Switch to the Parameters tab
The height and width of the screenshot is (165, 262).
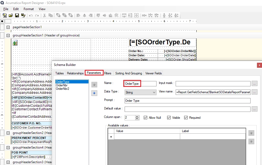click(x=94, y=73)
